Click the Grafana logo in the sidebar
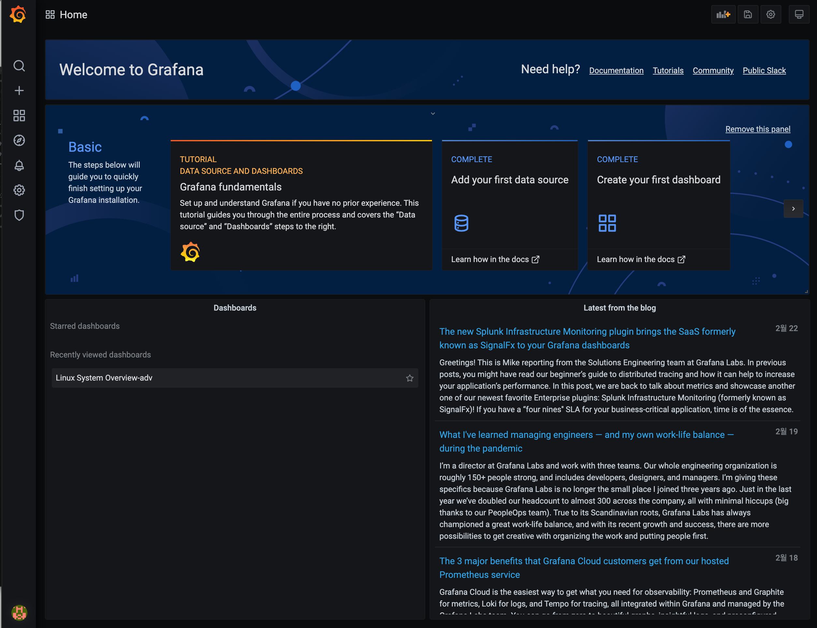Image resolution: width=817 pixels, height=628 pixels. click(18, 15)
